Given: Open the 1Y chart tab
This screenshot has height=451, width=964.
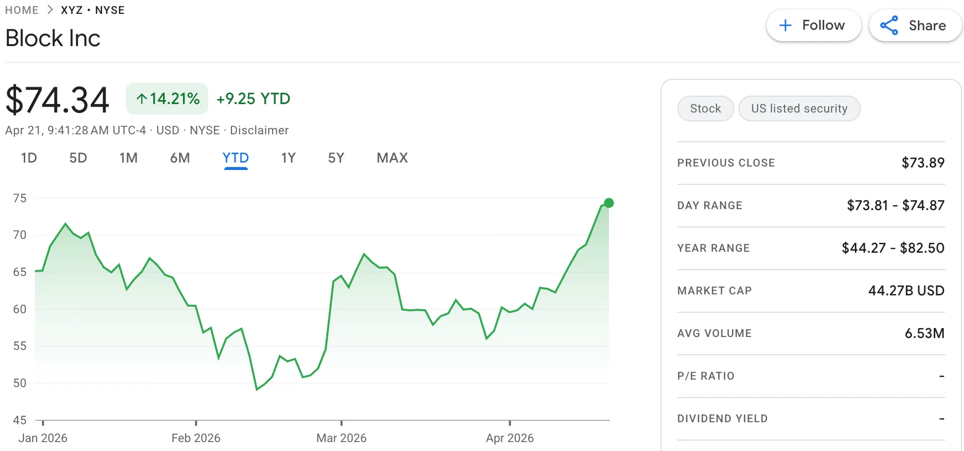Looking at the screenshot, I should [288, 158].
